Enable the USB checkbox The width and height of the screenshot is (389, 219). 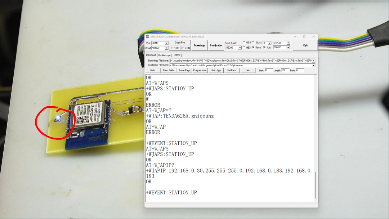pyautogui.click(x=244, y=43)
